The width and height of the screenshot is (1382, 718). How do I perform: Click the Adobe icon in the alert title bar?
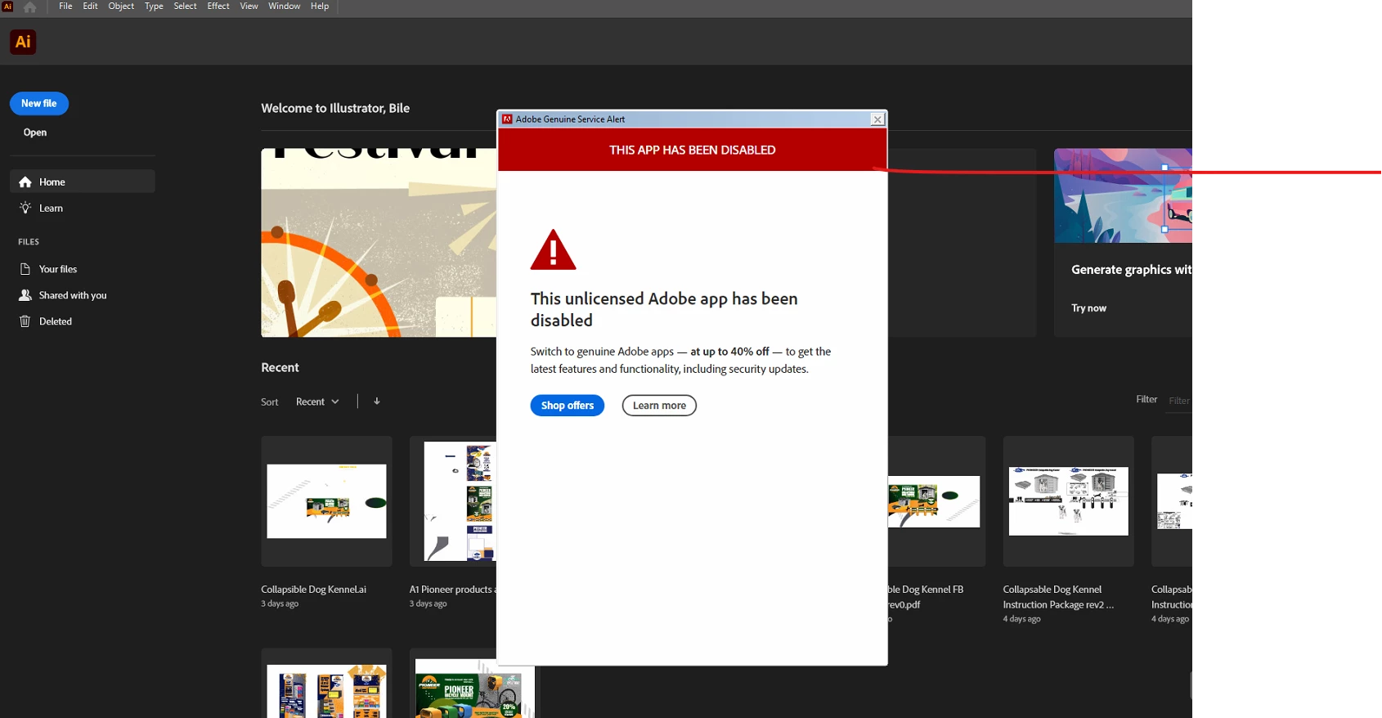507,119
